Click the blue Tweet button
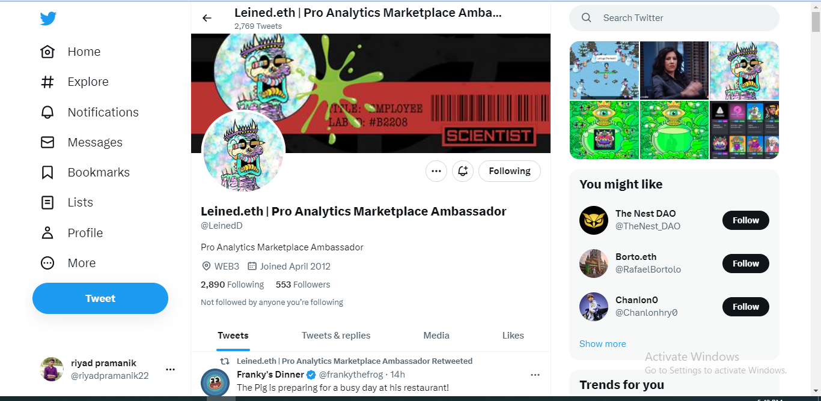 100,298
